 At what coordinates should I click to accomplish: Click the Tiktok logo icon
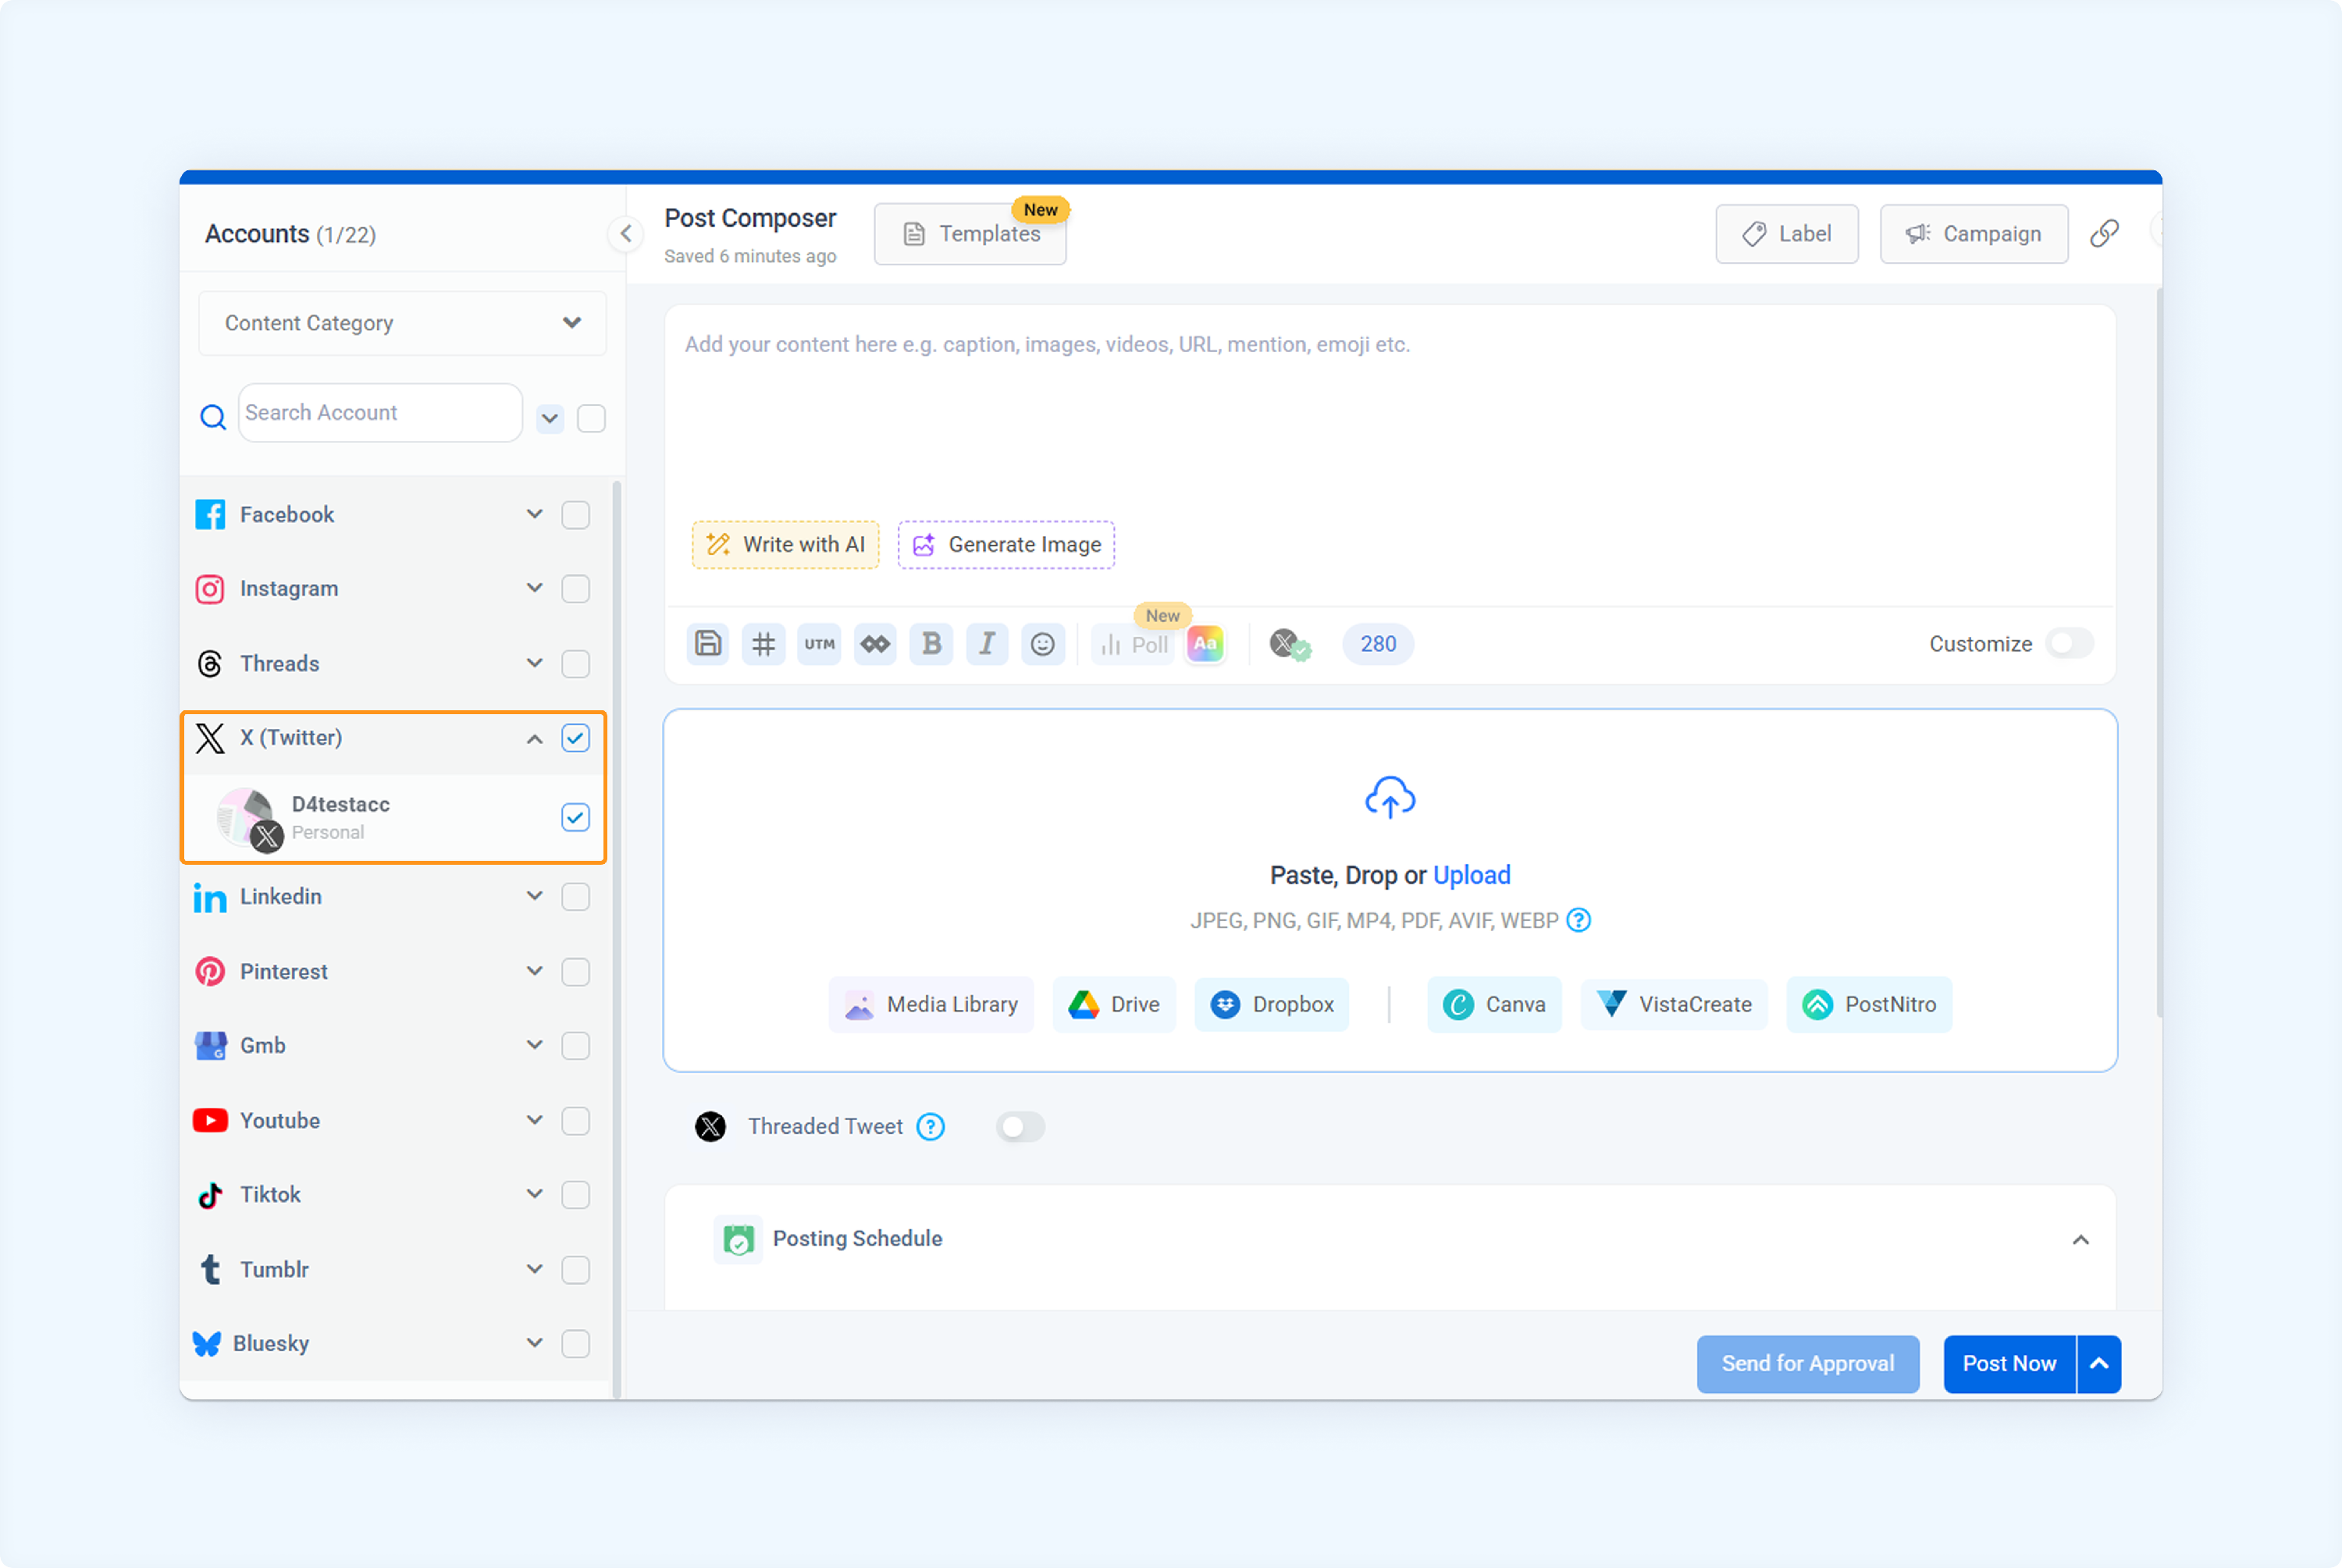click(x=210, y=1195)
